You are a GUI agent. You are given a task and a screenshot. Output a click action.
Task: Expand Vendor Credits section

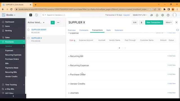tap(77, 84)
